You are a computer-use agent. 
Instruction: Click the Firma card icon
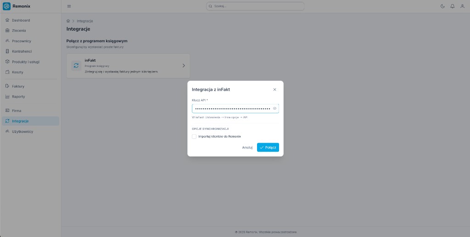7,111
